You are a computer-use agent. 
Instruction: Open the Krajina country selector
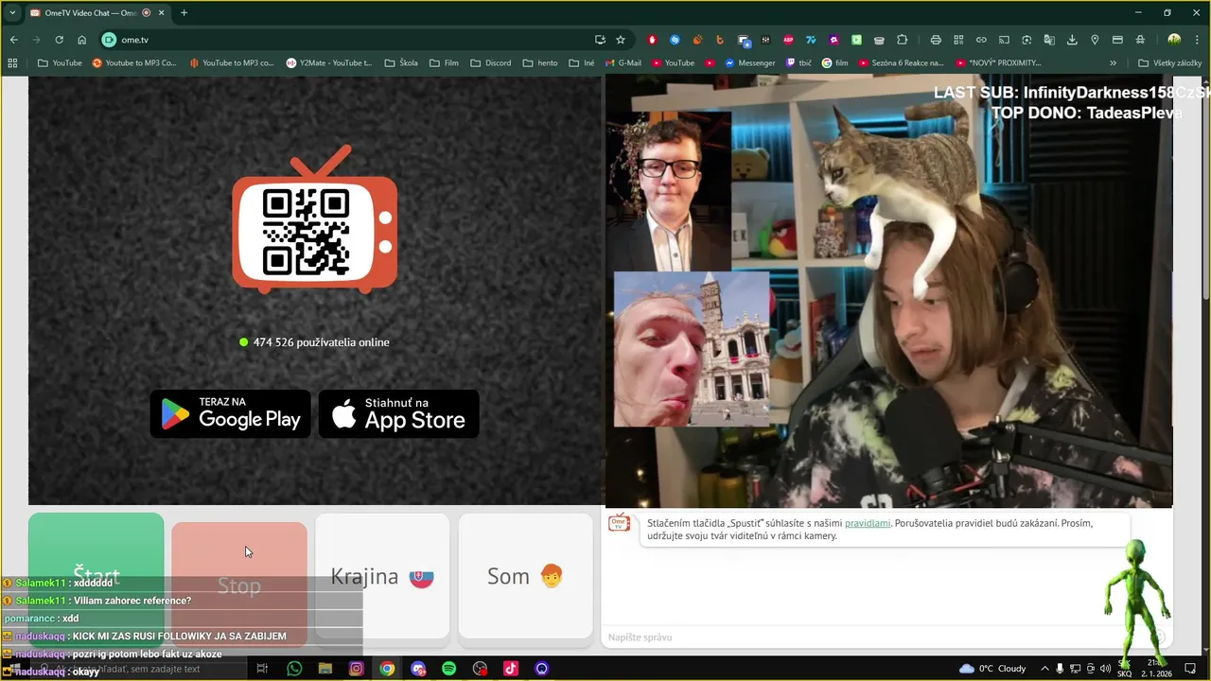[x=382, y=576]
